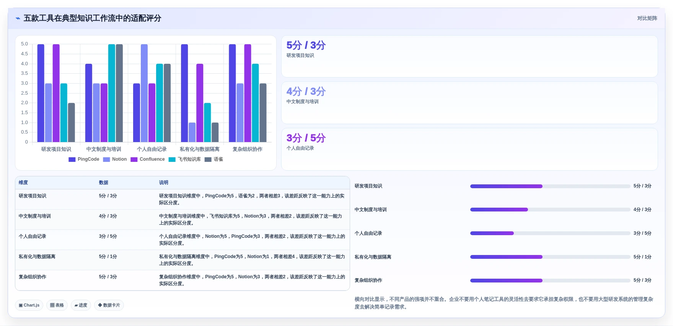Image resolution: width=673 pixels, height=326 pixels.
Task: Click the summary paragraph starting 横向对比显示
Action: 504,303
